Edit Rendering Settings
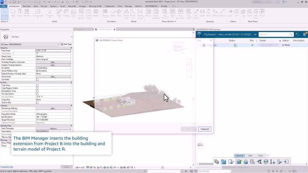Image resolution: width=308 pixels, height=173 pixels. pyautogui.click(x=53, y=109)
